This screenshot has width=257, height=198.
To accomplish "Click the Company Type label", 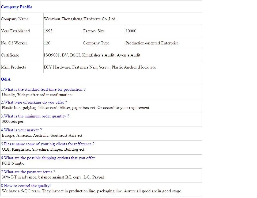I will [x=96, y=43].
